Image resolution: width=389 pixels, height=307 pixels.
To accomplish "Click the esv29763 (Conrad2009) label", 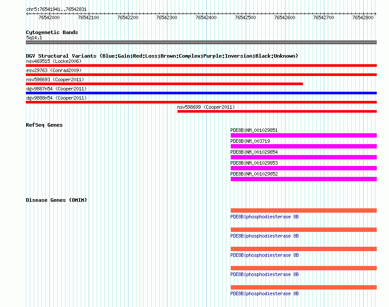I will [x=54, y=70].
